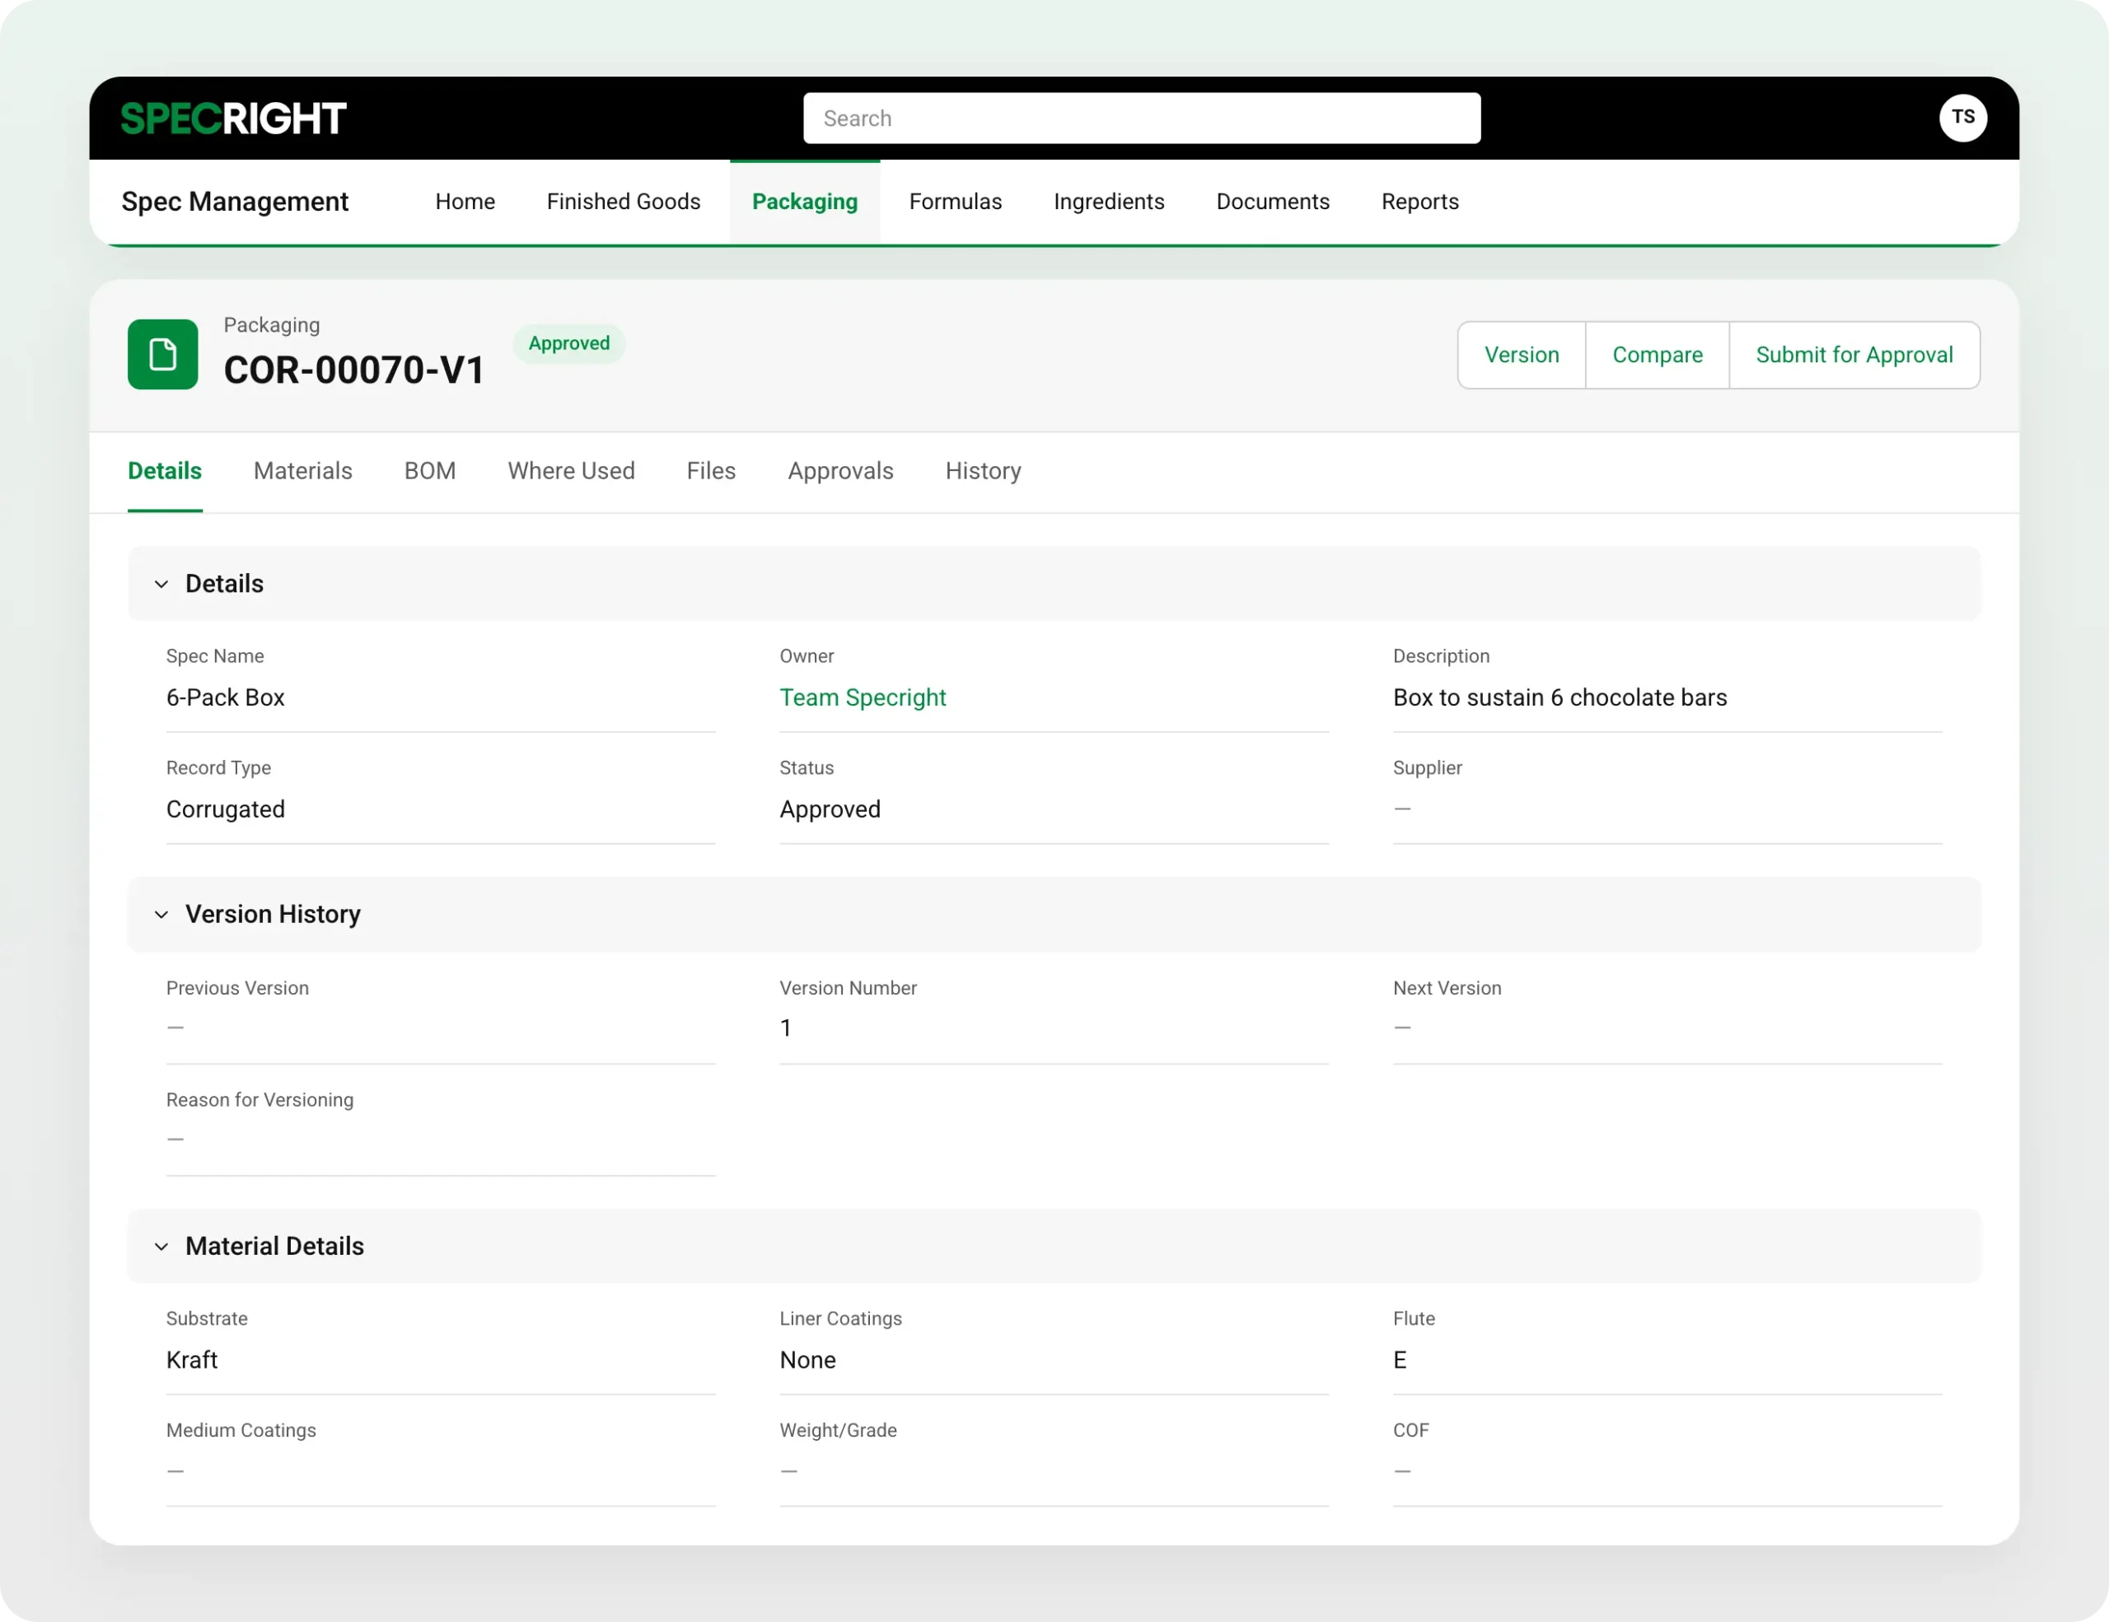Image resolution: width=2109 pixels, height=1622 pixels.
Task: Collapse the Material Details section chevron
Action: click(161, 1246)
